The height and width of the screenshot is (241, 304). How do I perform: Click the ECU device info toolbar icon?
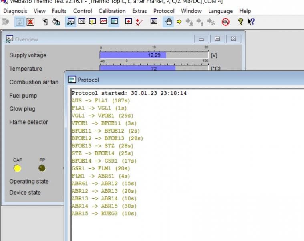(45, 22)
